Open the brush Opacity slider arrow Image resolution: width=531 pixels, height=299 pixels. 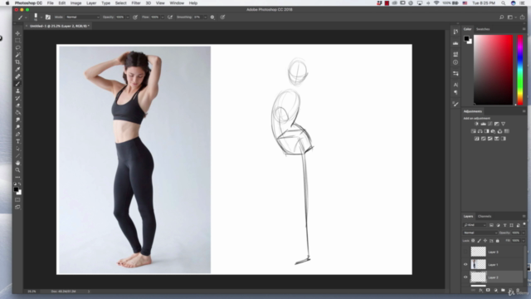[128, 17]
